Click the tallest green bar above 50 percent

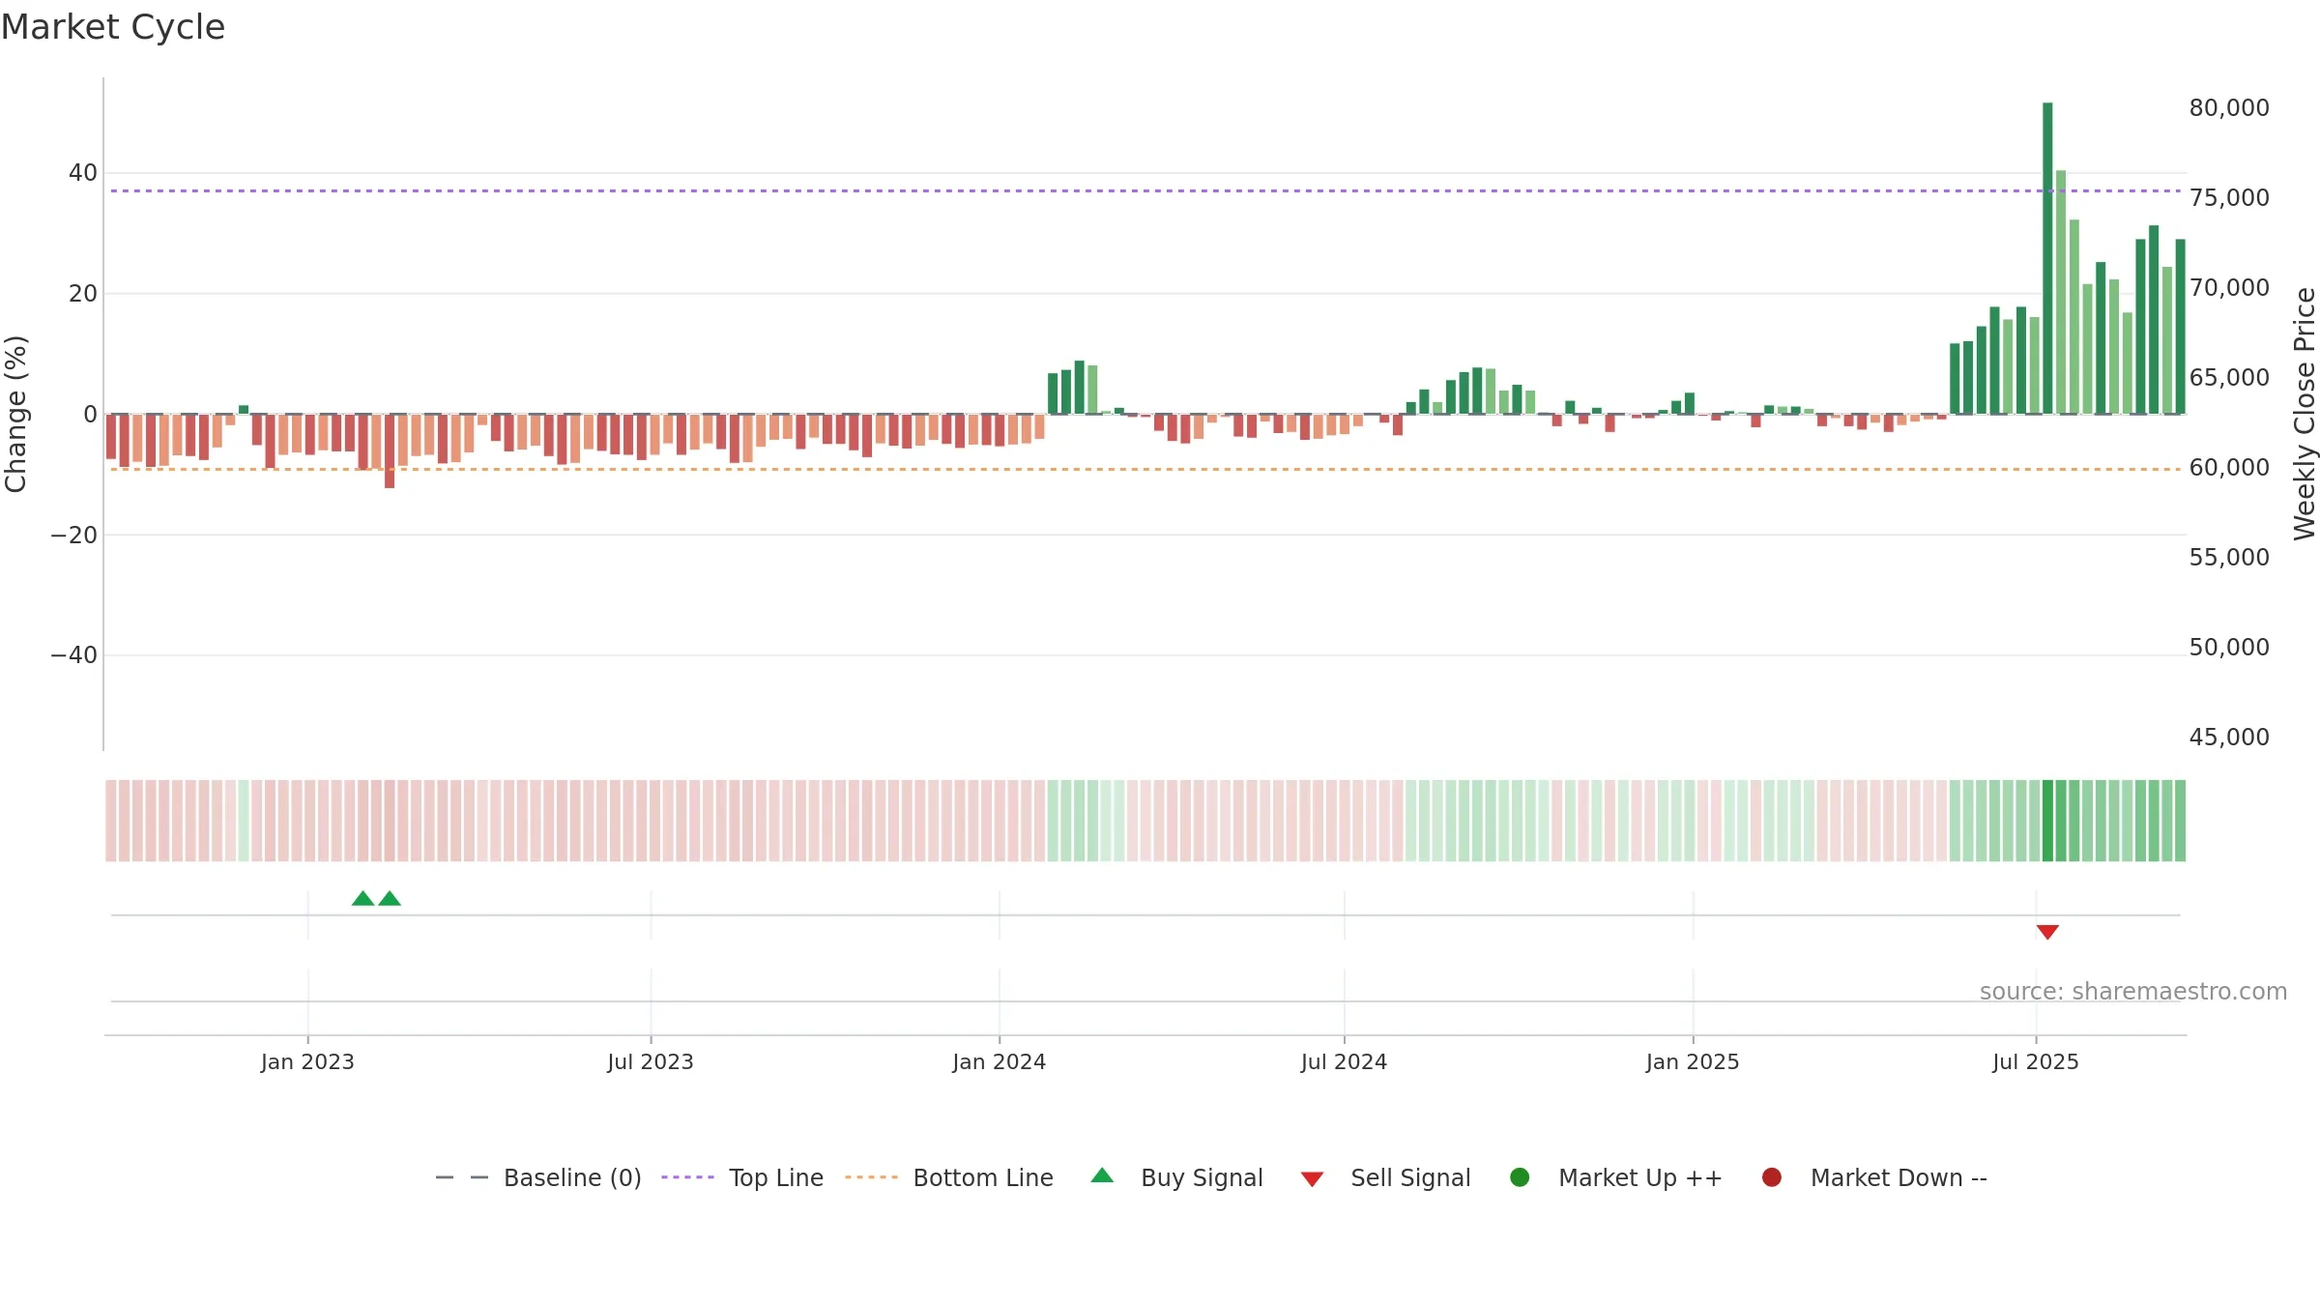(x=2047, y=258)
